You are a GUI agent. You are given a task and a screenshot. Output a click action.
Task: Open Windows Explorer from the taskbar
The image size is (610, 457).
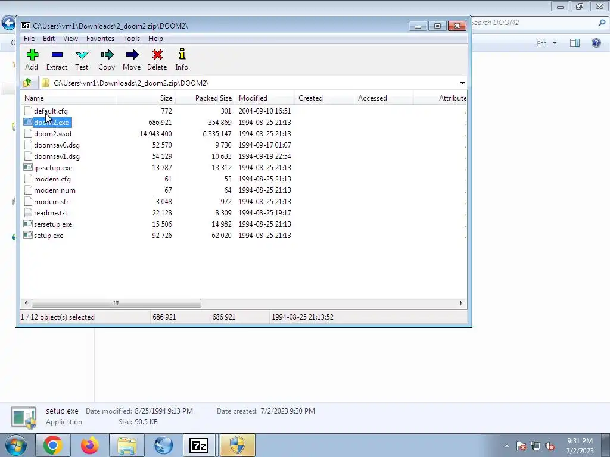[x=127, y=445]
